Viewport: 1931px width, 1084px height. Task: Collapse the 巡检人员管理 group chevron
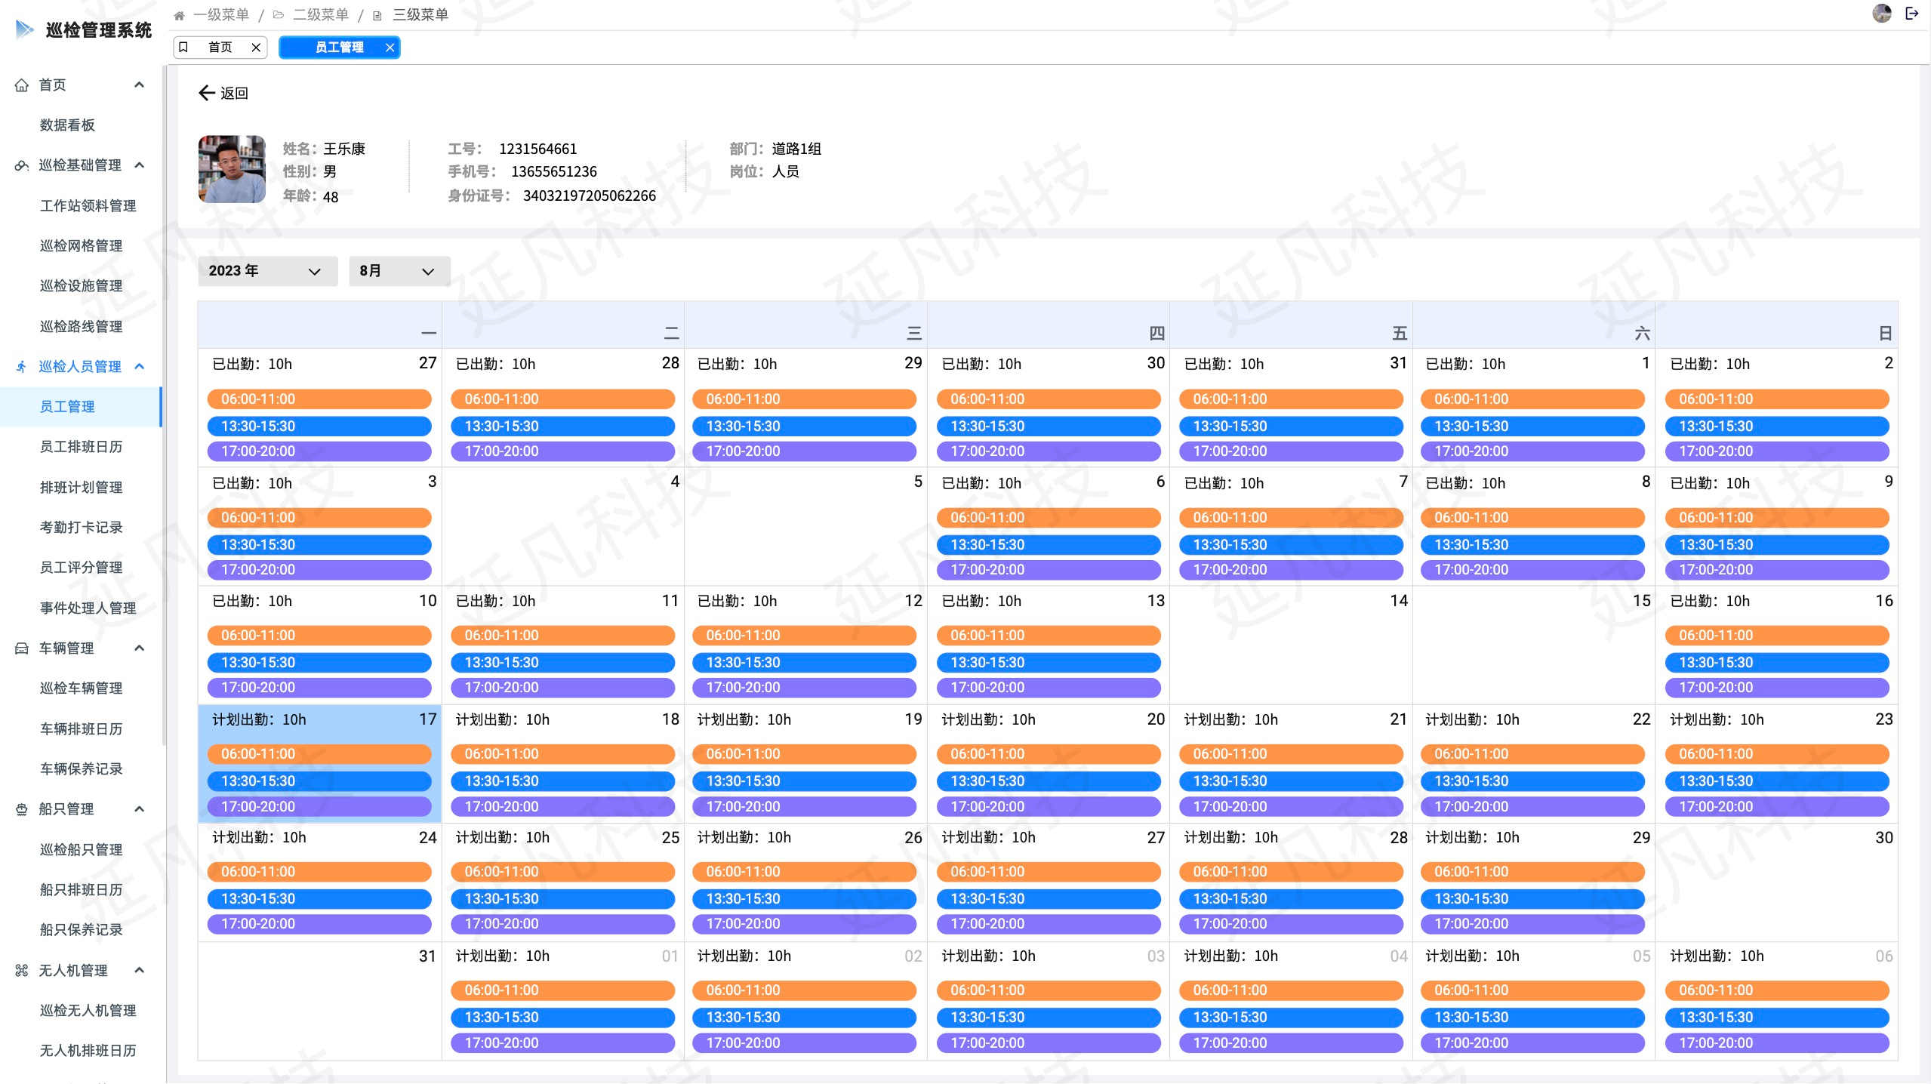click(x=139, y=366)
